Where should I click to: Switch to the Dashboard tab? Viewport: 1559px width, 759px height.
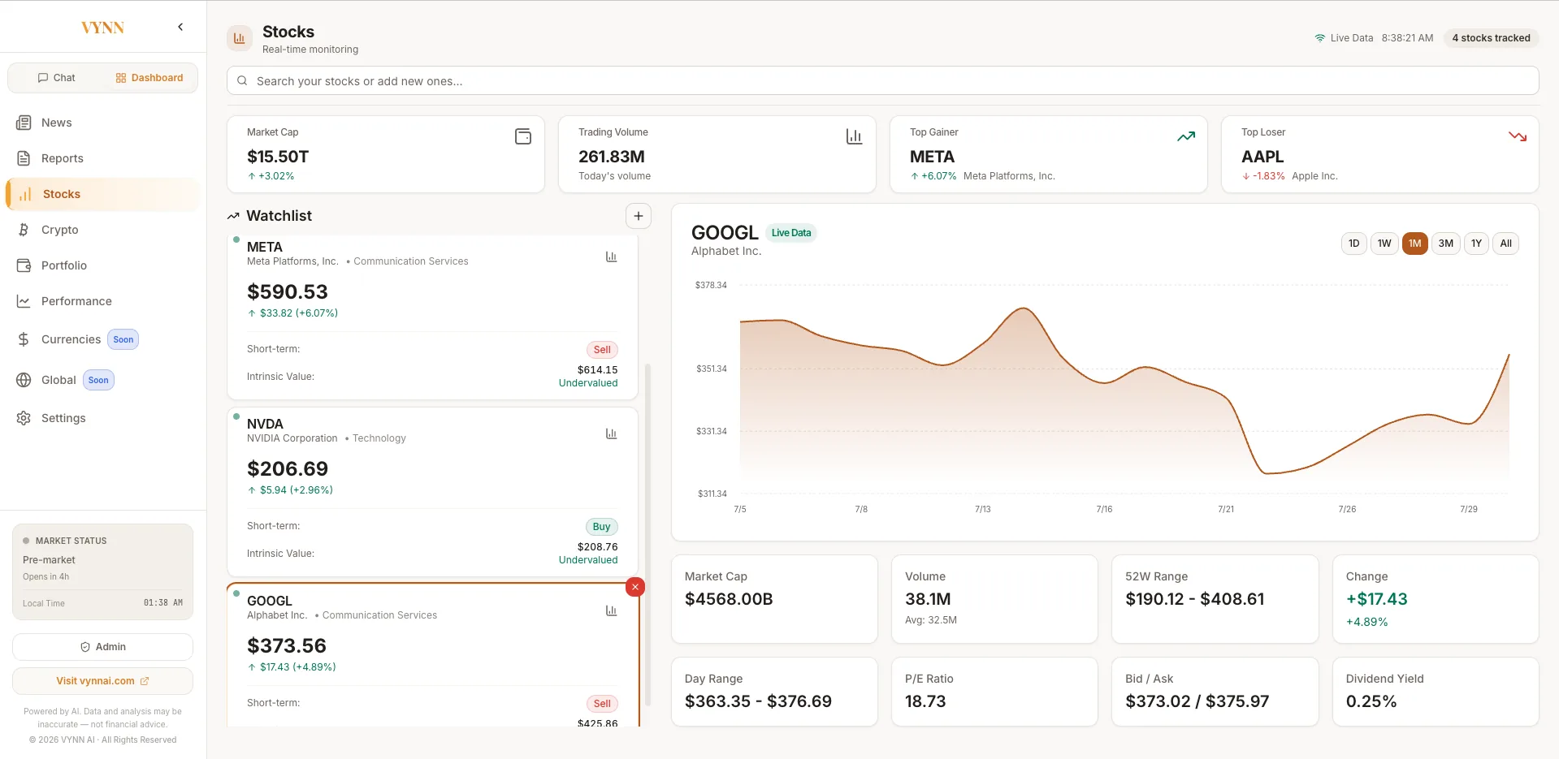149,78
